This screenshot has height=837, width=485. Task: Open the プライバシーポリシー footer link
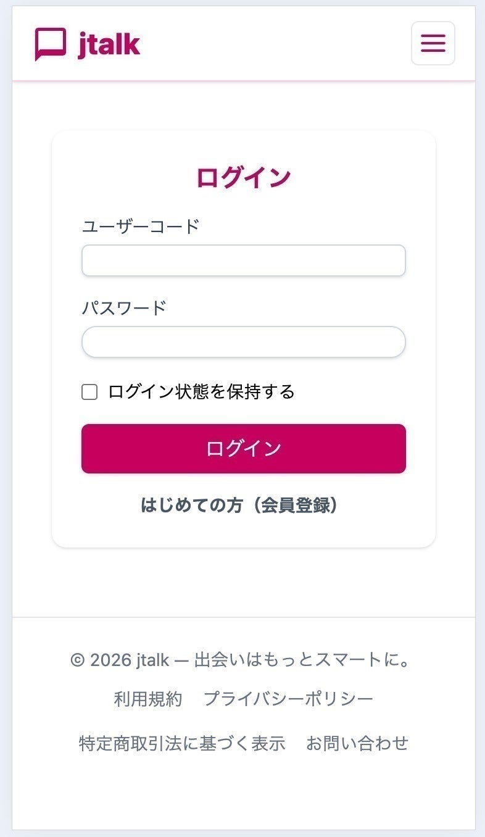coord(288,699)
